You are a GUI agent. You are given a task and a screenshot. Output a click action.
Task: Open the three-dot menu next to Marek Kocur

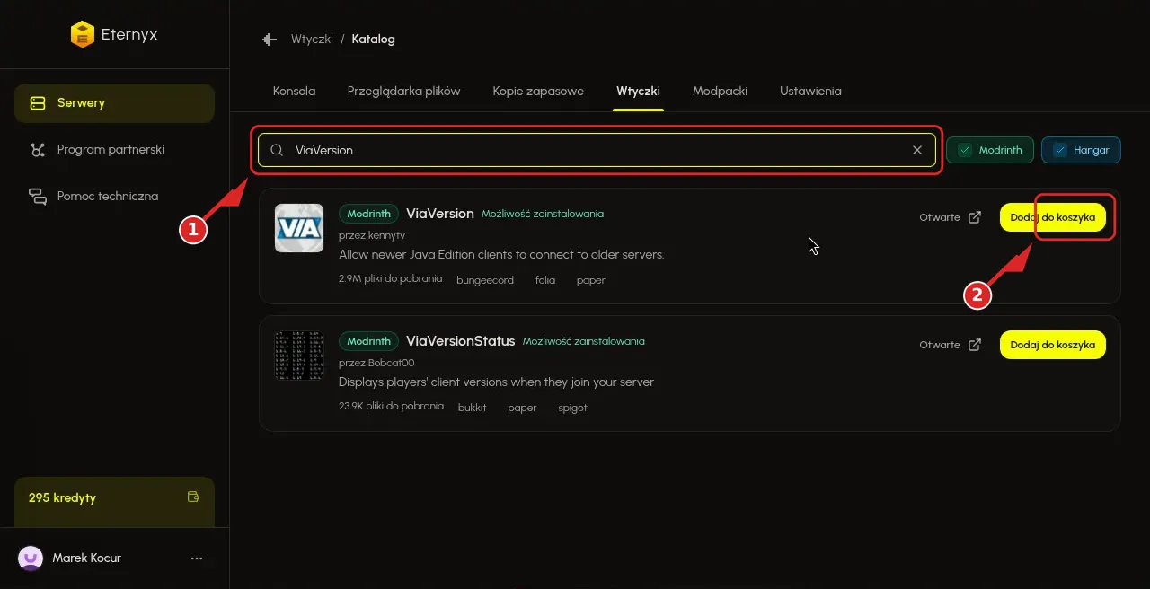197,558
